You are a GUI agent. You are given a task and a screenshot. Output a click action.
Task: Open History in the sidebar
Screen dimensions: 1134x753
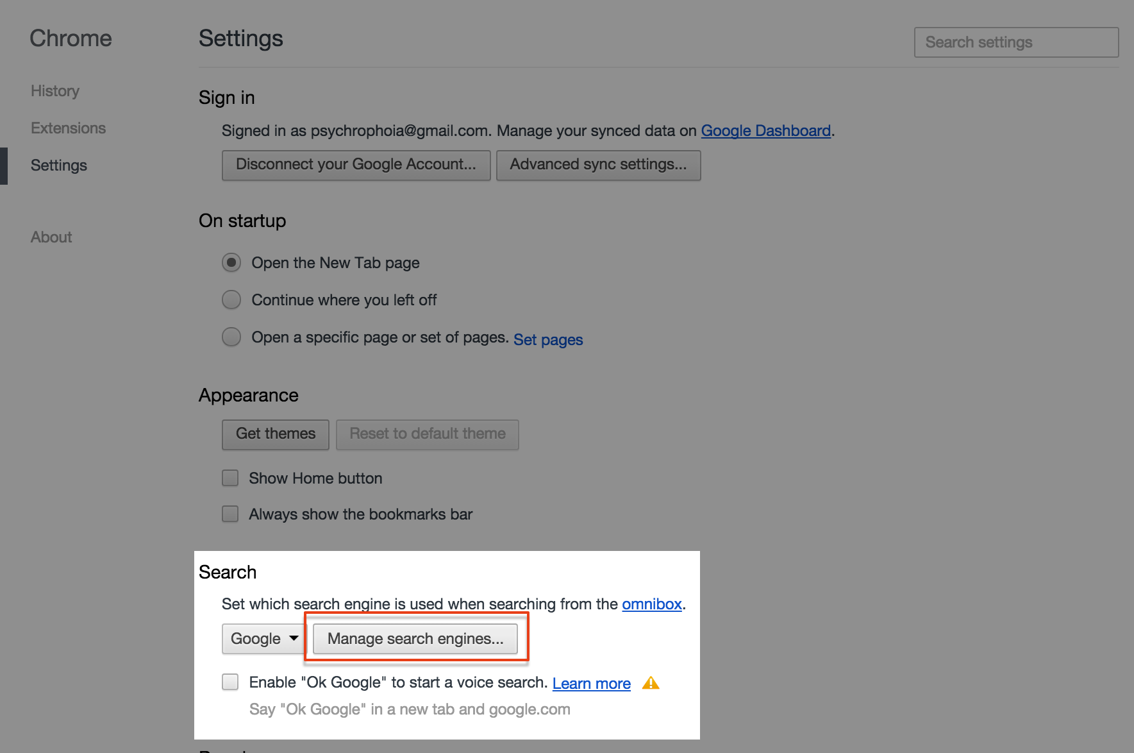pyautogui.click(x=55, y=91)
